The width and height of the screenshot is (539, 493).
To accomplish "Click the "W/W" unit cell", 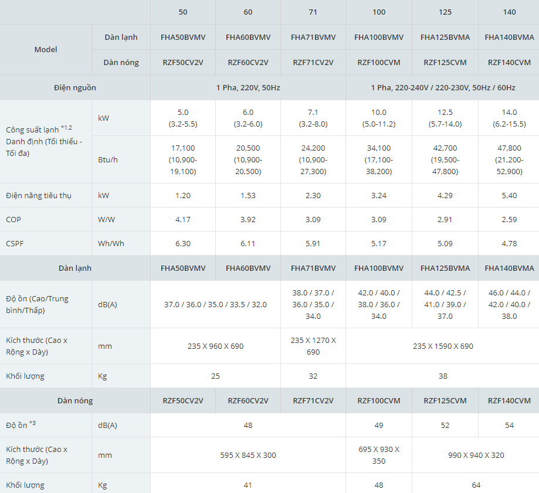I will [121, 219].
